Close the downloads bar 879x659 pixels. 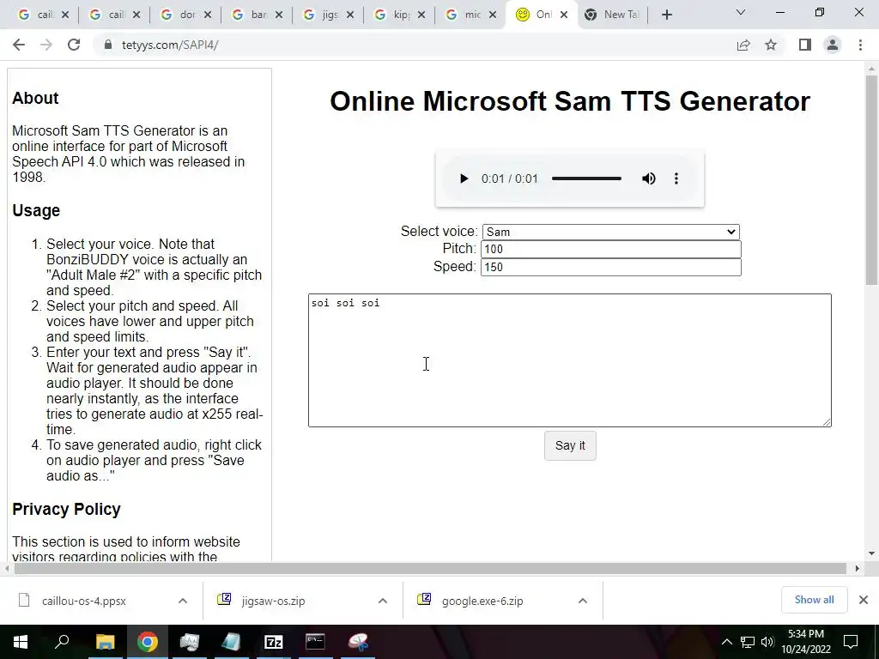tap(864, 600)
